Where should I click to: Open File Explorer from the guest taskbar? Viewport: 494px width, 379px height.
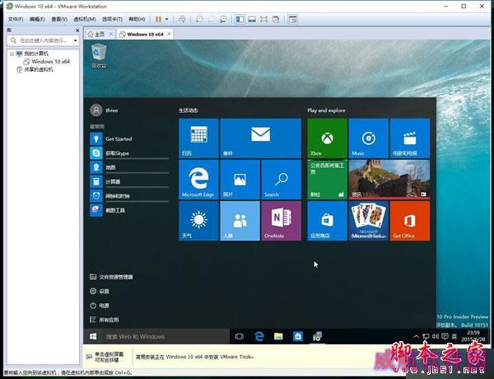click(278, 336)
